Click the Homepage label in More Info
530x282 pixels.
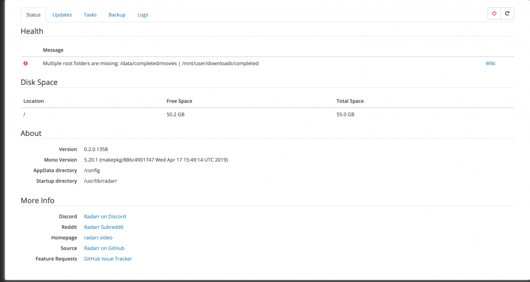[x=64, y=238]
